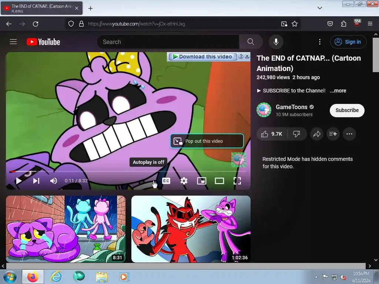Open Windows Explorer folder on taskbar
379x284 pixels.
click(102, 277)
